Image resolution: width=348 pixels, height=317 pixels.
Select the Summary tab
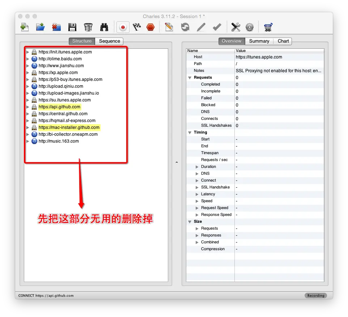click(259, 41)
